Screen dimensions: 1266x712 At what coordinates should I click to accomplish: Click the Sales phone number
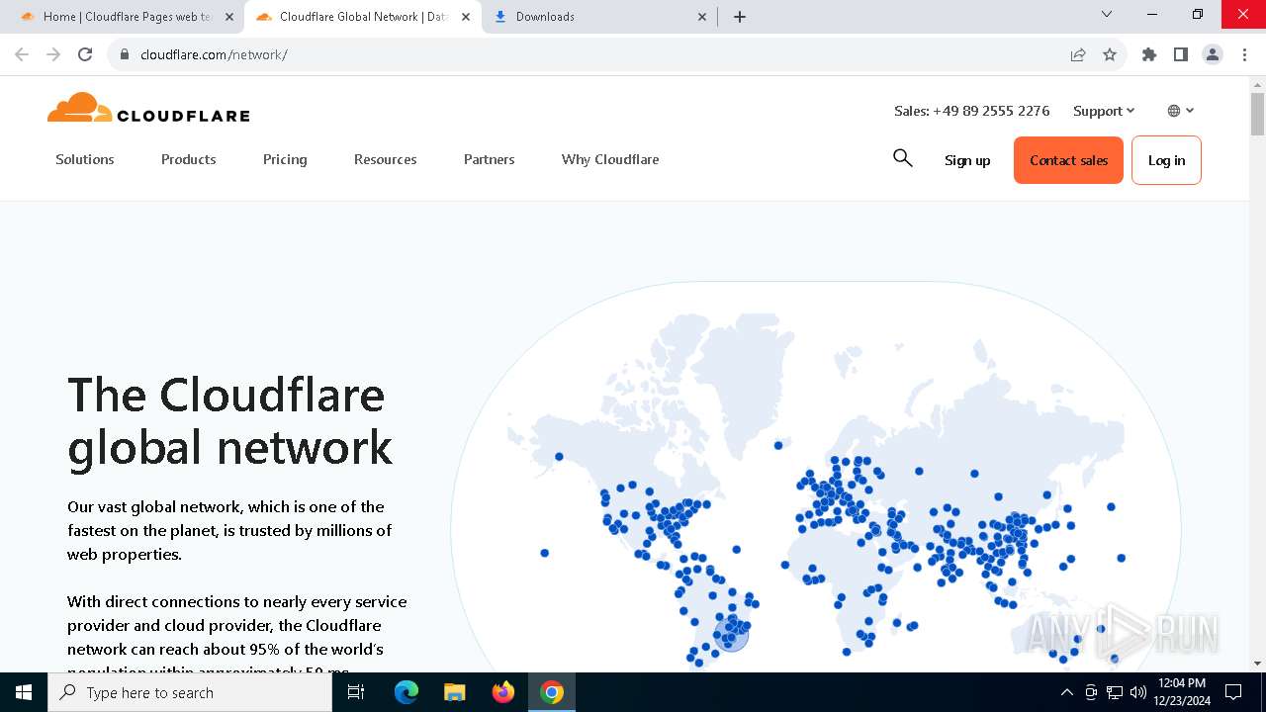point(972,111)
